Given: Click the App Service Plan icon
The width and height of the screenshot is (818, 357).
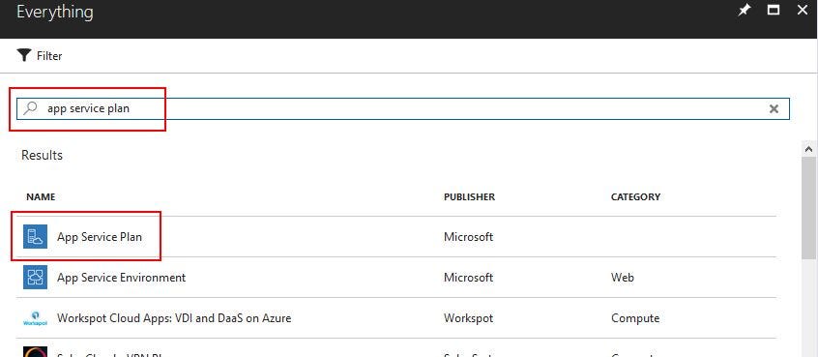Looking at the screenshot, I should click(x=35, y=236).
